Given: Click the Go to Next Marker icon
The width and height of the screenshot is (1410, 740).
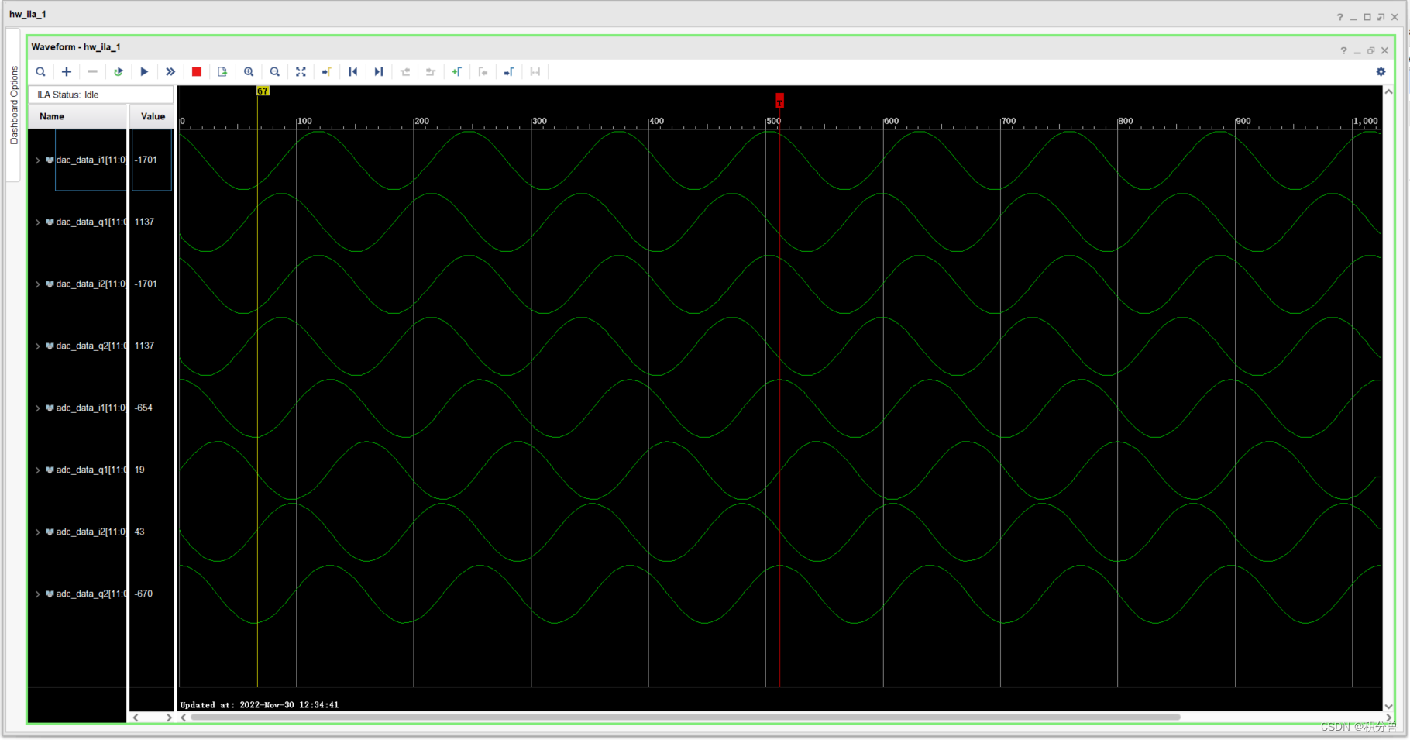Looking at the screenshot, I should [379, 71].
